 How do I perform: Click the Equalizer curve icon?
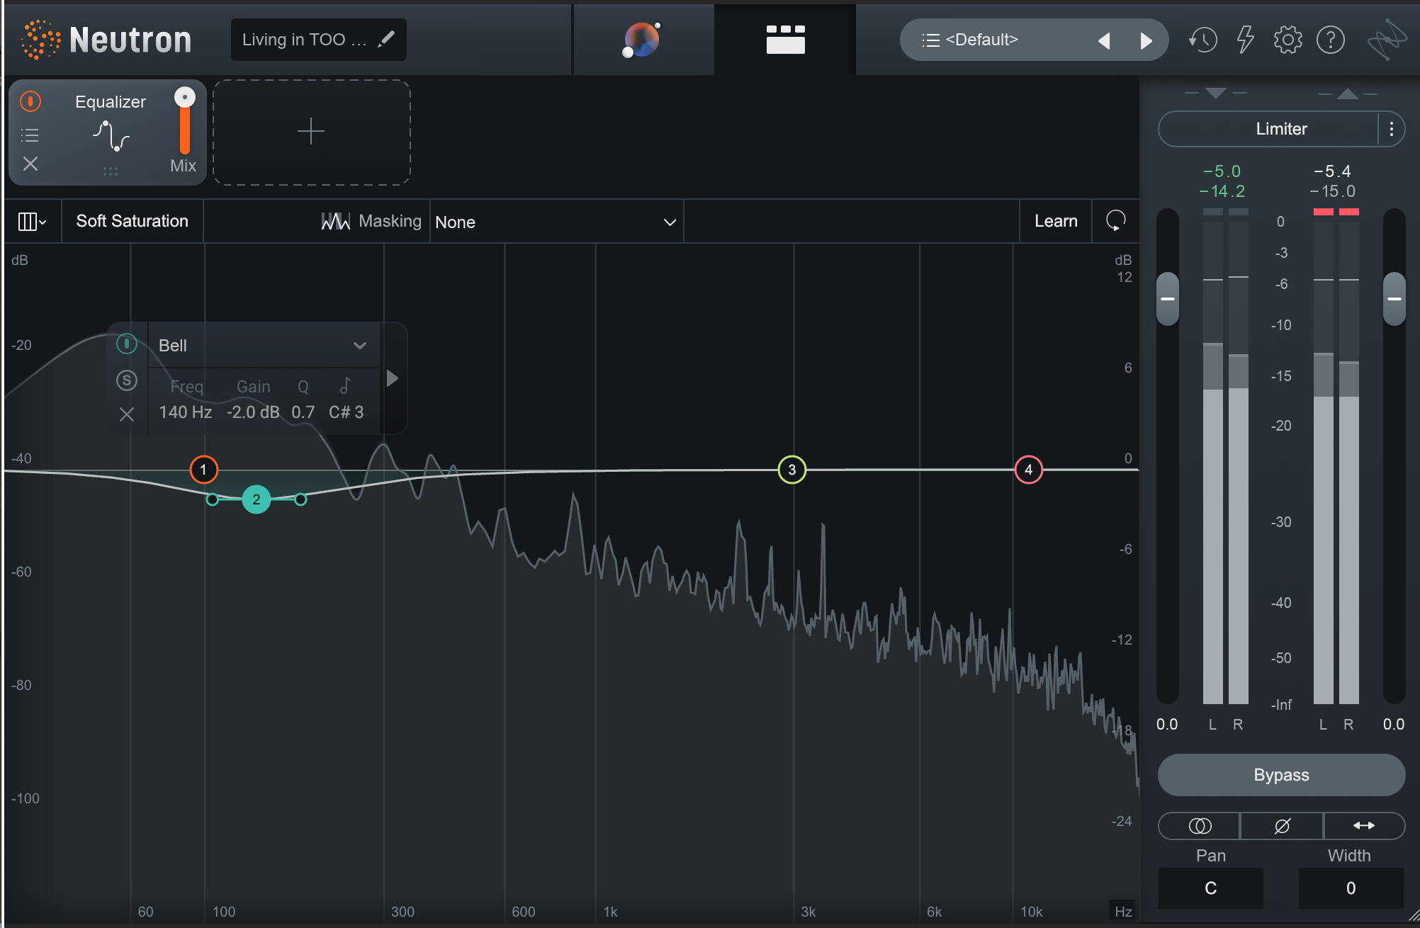(111, 136)
